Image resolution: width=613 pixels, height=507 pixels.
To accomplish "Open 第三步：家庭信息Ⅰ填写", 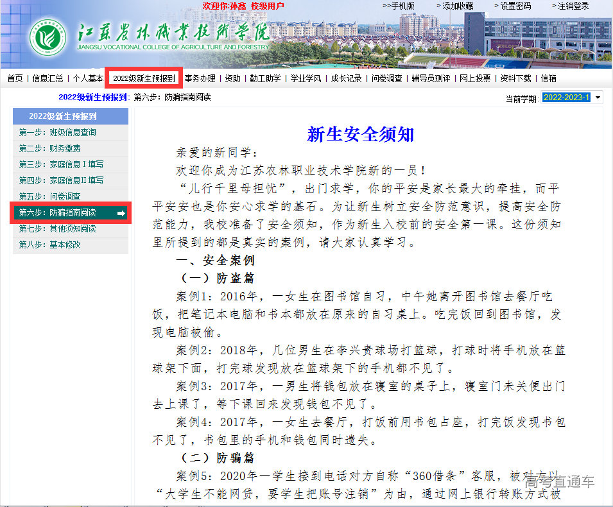I will (61, 164).
